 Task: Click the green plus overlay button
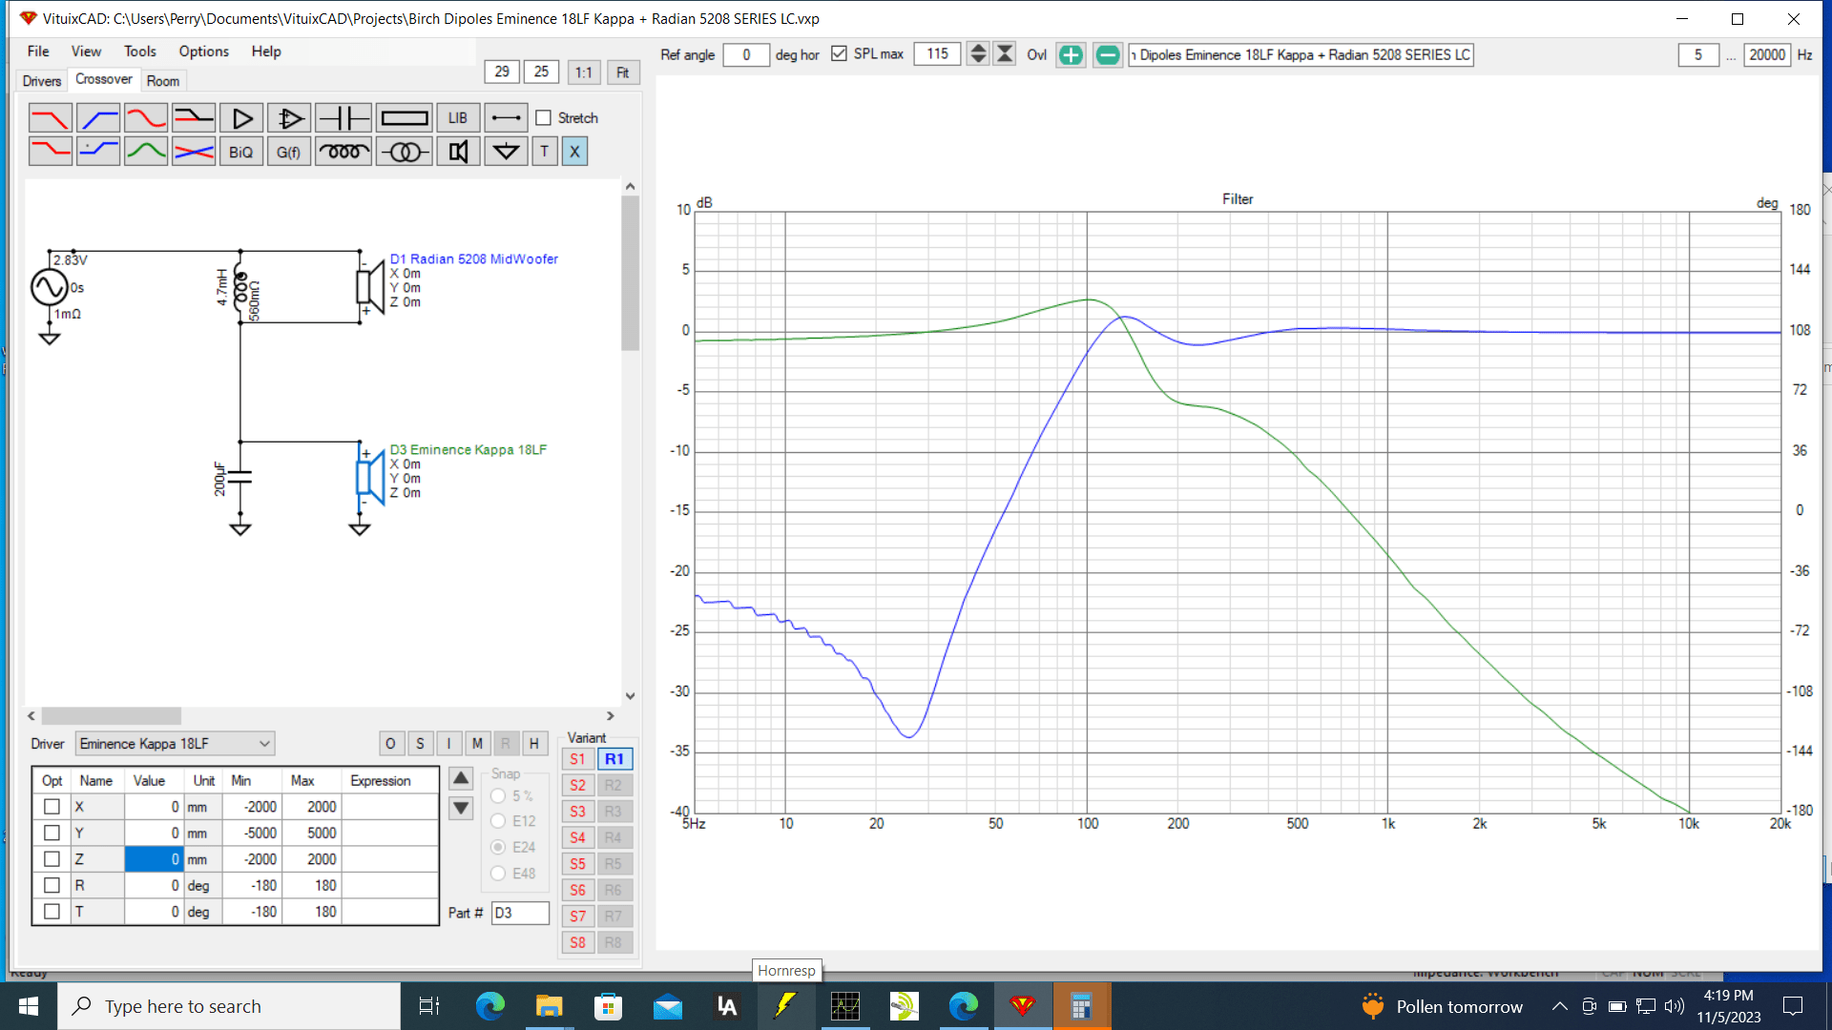coord(1071,54)
